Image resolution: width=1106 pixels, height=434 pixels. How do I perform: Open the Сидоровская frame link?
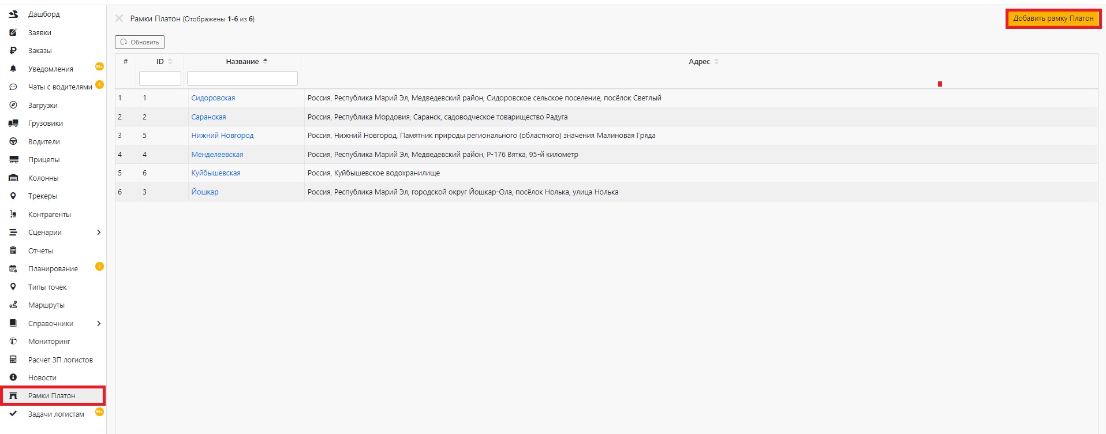point(213,98)
